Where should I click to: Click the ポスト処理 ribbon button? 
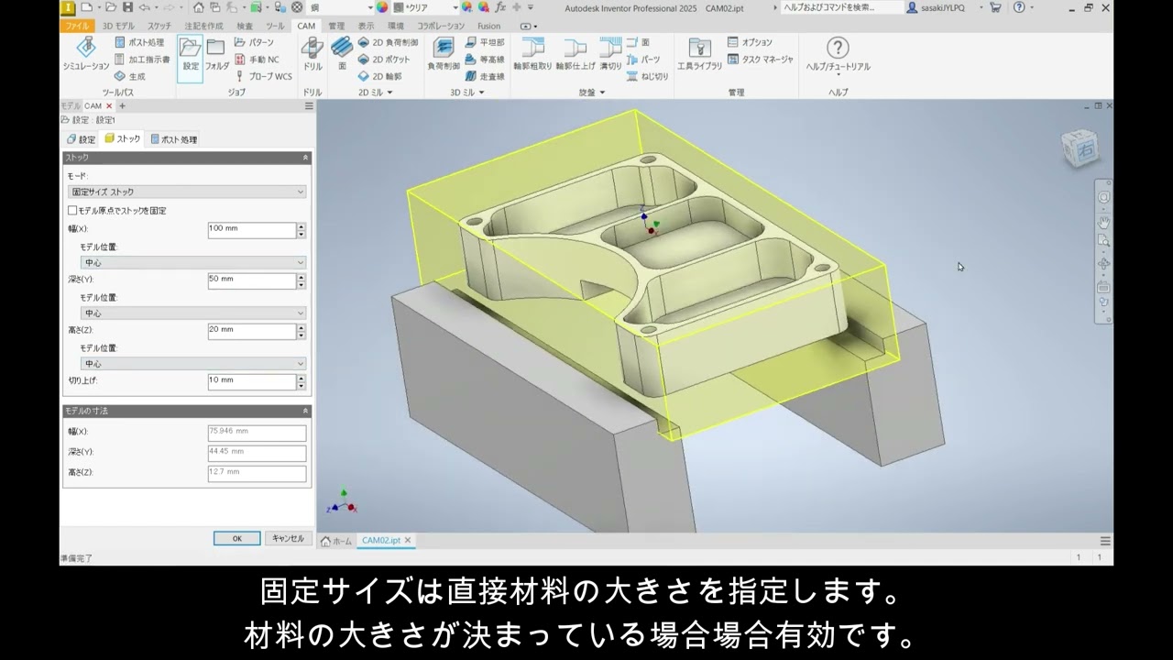[139, 42]
